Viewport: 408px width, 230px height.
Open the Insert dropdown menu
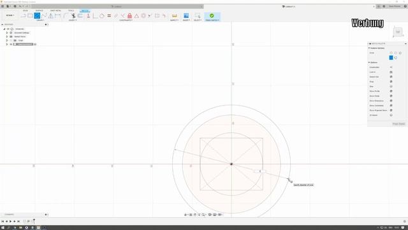(x=186, y=20)
